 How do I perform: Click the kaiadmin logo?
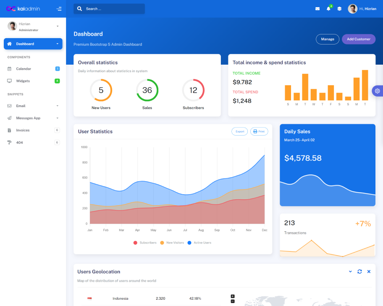tap(23, 8)
